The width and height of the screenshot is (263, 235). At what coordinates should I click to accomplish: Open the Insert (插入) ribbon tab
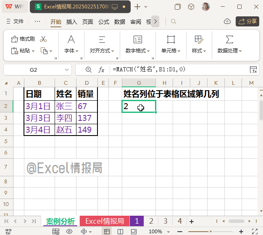(72, 22)
